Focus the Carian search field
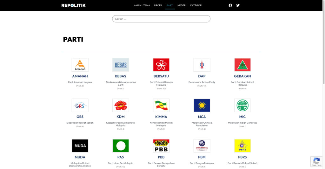Viewport: 325px width, 169px height. [x=161, y=19]
